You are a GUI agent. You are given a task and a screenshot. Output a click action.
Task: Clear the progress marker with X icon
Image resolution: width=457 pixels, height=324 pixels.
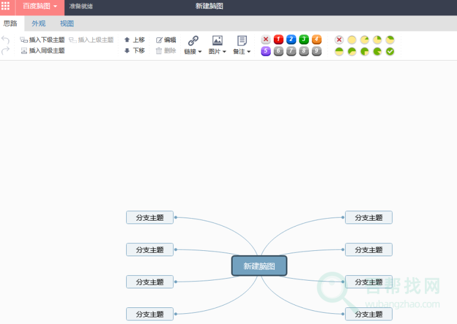coord(339,40)
